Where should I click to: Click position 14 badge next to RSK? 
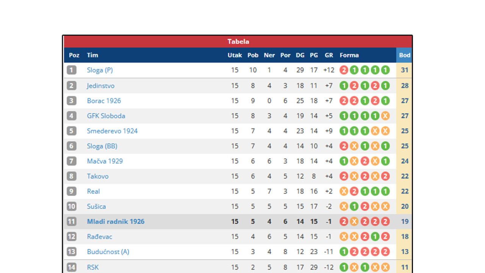(x=72, y=267)
